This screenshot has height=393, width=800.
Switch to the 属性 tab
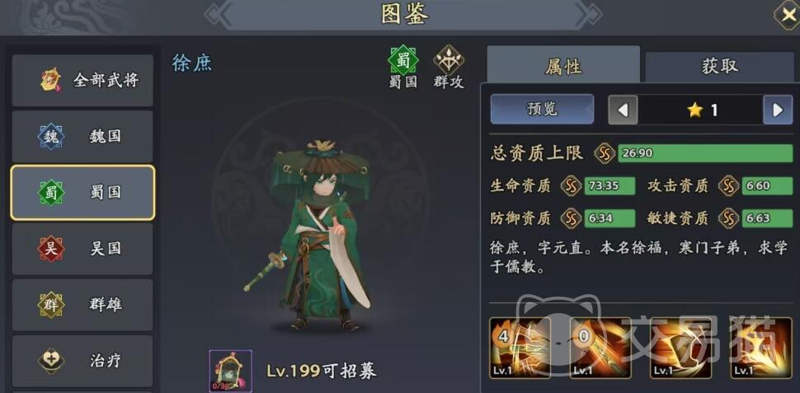coord(563,65)
